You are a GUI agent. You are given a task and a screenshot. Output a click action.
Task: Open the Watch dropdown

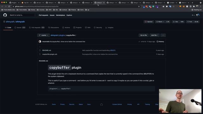[160, 22]
